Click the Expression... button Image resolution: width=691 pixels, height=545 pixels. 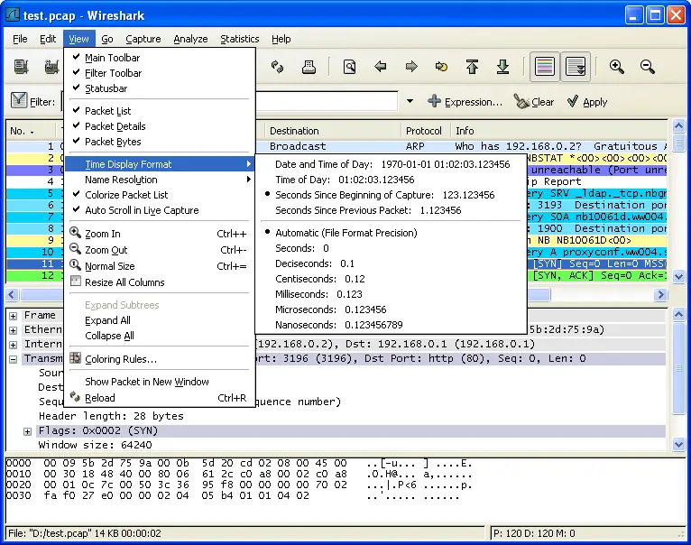pos(465,102)
